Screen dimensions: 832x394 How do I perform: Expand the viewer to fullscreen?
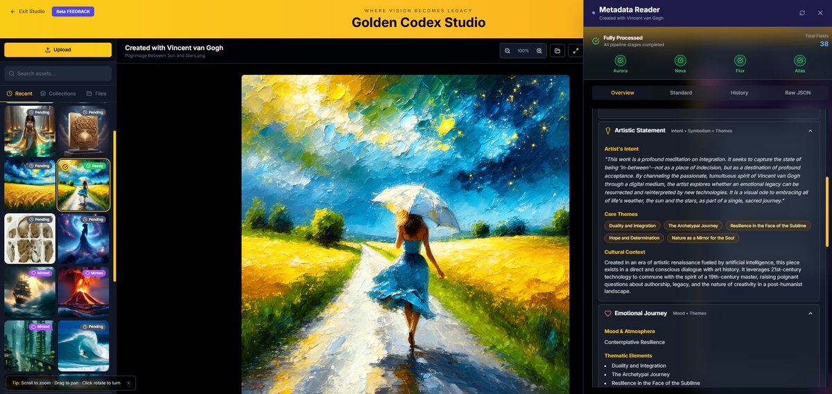(575, 51)
